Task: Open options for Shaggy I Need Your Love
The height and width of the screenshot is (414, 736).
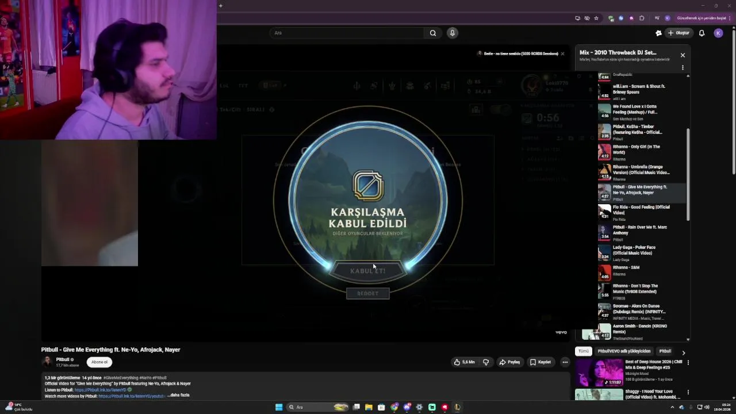Action: 688,392
